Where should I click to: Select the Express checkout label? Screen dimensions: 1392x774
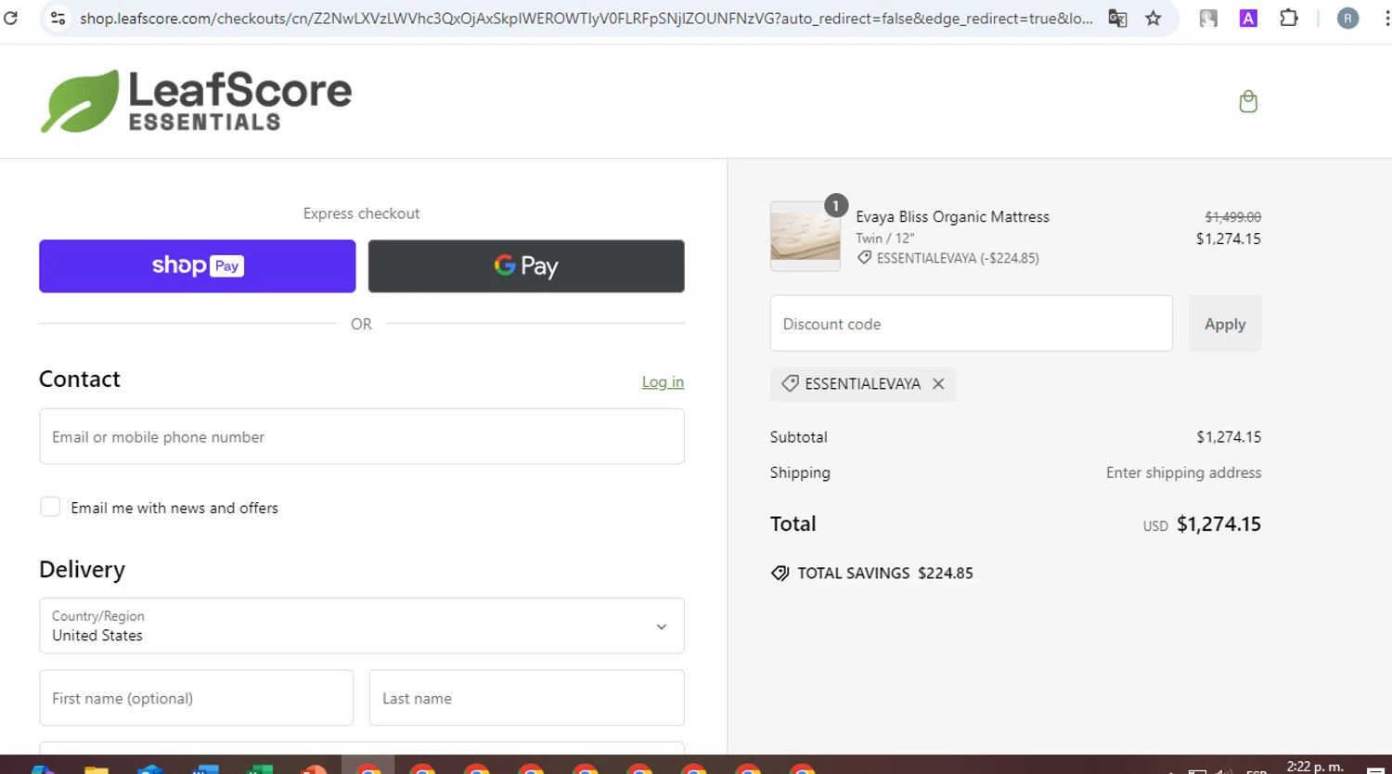(x=361, y=213)
